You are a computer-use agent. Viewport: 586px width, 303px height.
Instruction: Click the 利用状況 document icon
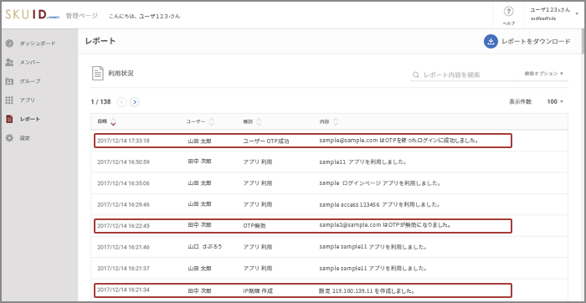[98, 73]
